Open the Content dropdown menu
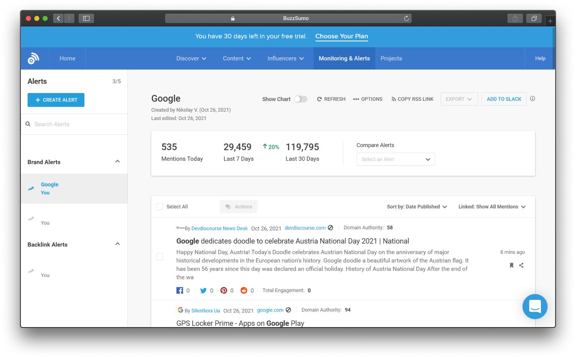Screen dimensions: 576x358 click(x=237, y=59)
